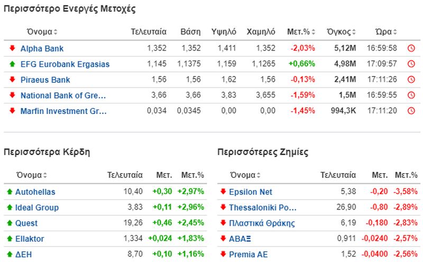Open the Thessaloniki Port stock link
Viewport: 423px width, 267px height.
tap(263, 207)
